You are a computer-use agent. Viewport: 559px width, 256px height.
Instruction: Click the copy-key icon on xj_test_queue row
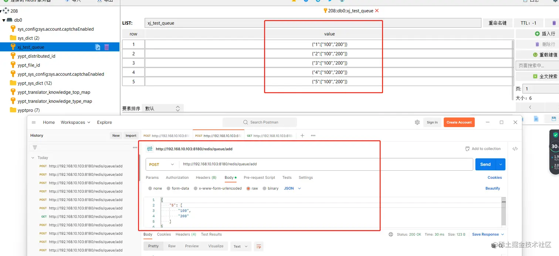(98, 47)
